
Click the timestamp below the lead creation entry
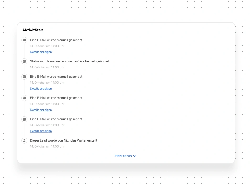47,146
